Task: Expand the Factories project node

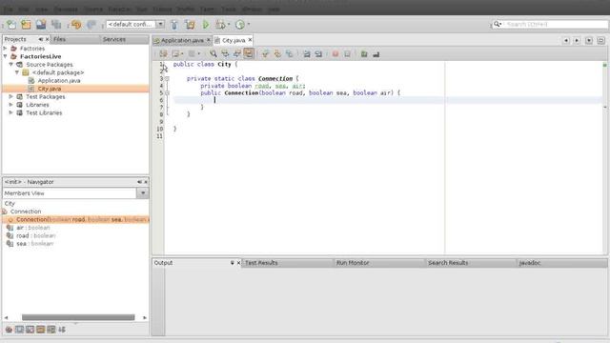Action: click(x=6, y=49)
